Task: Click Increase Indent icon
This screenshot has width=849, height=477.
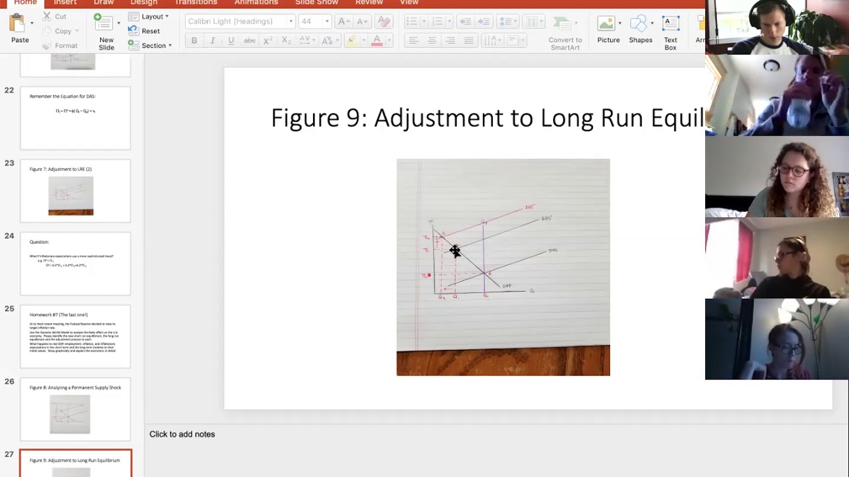Action: [x=484, y=22]
